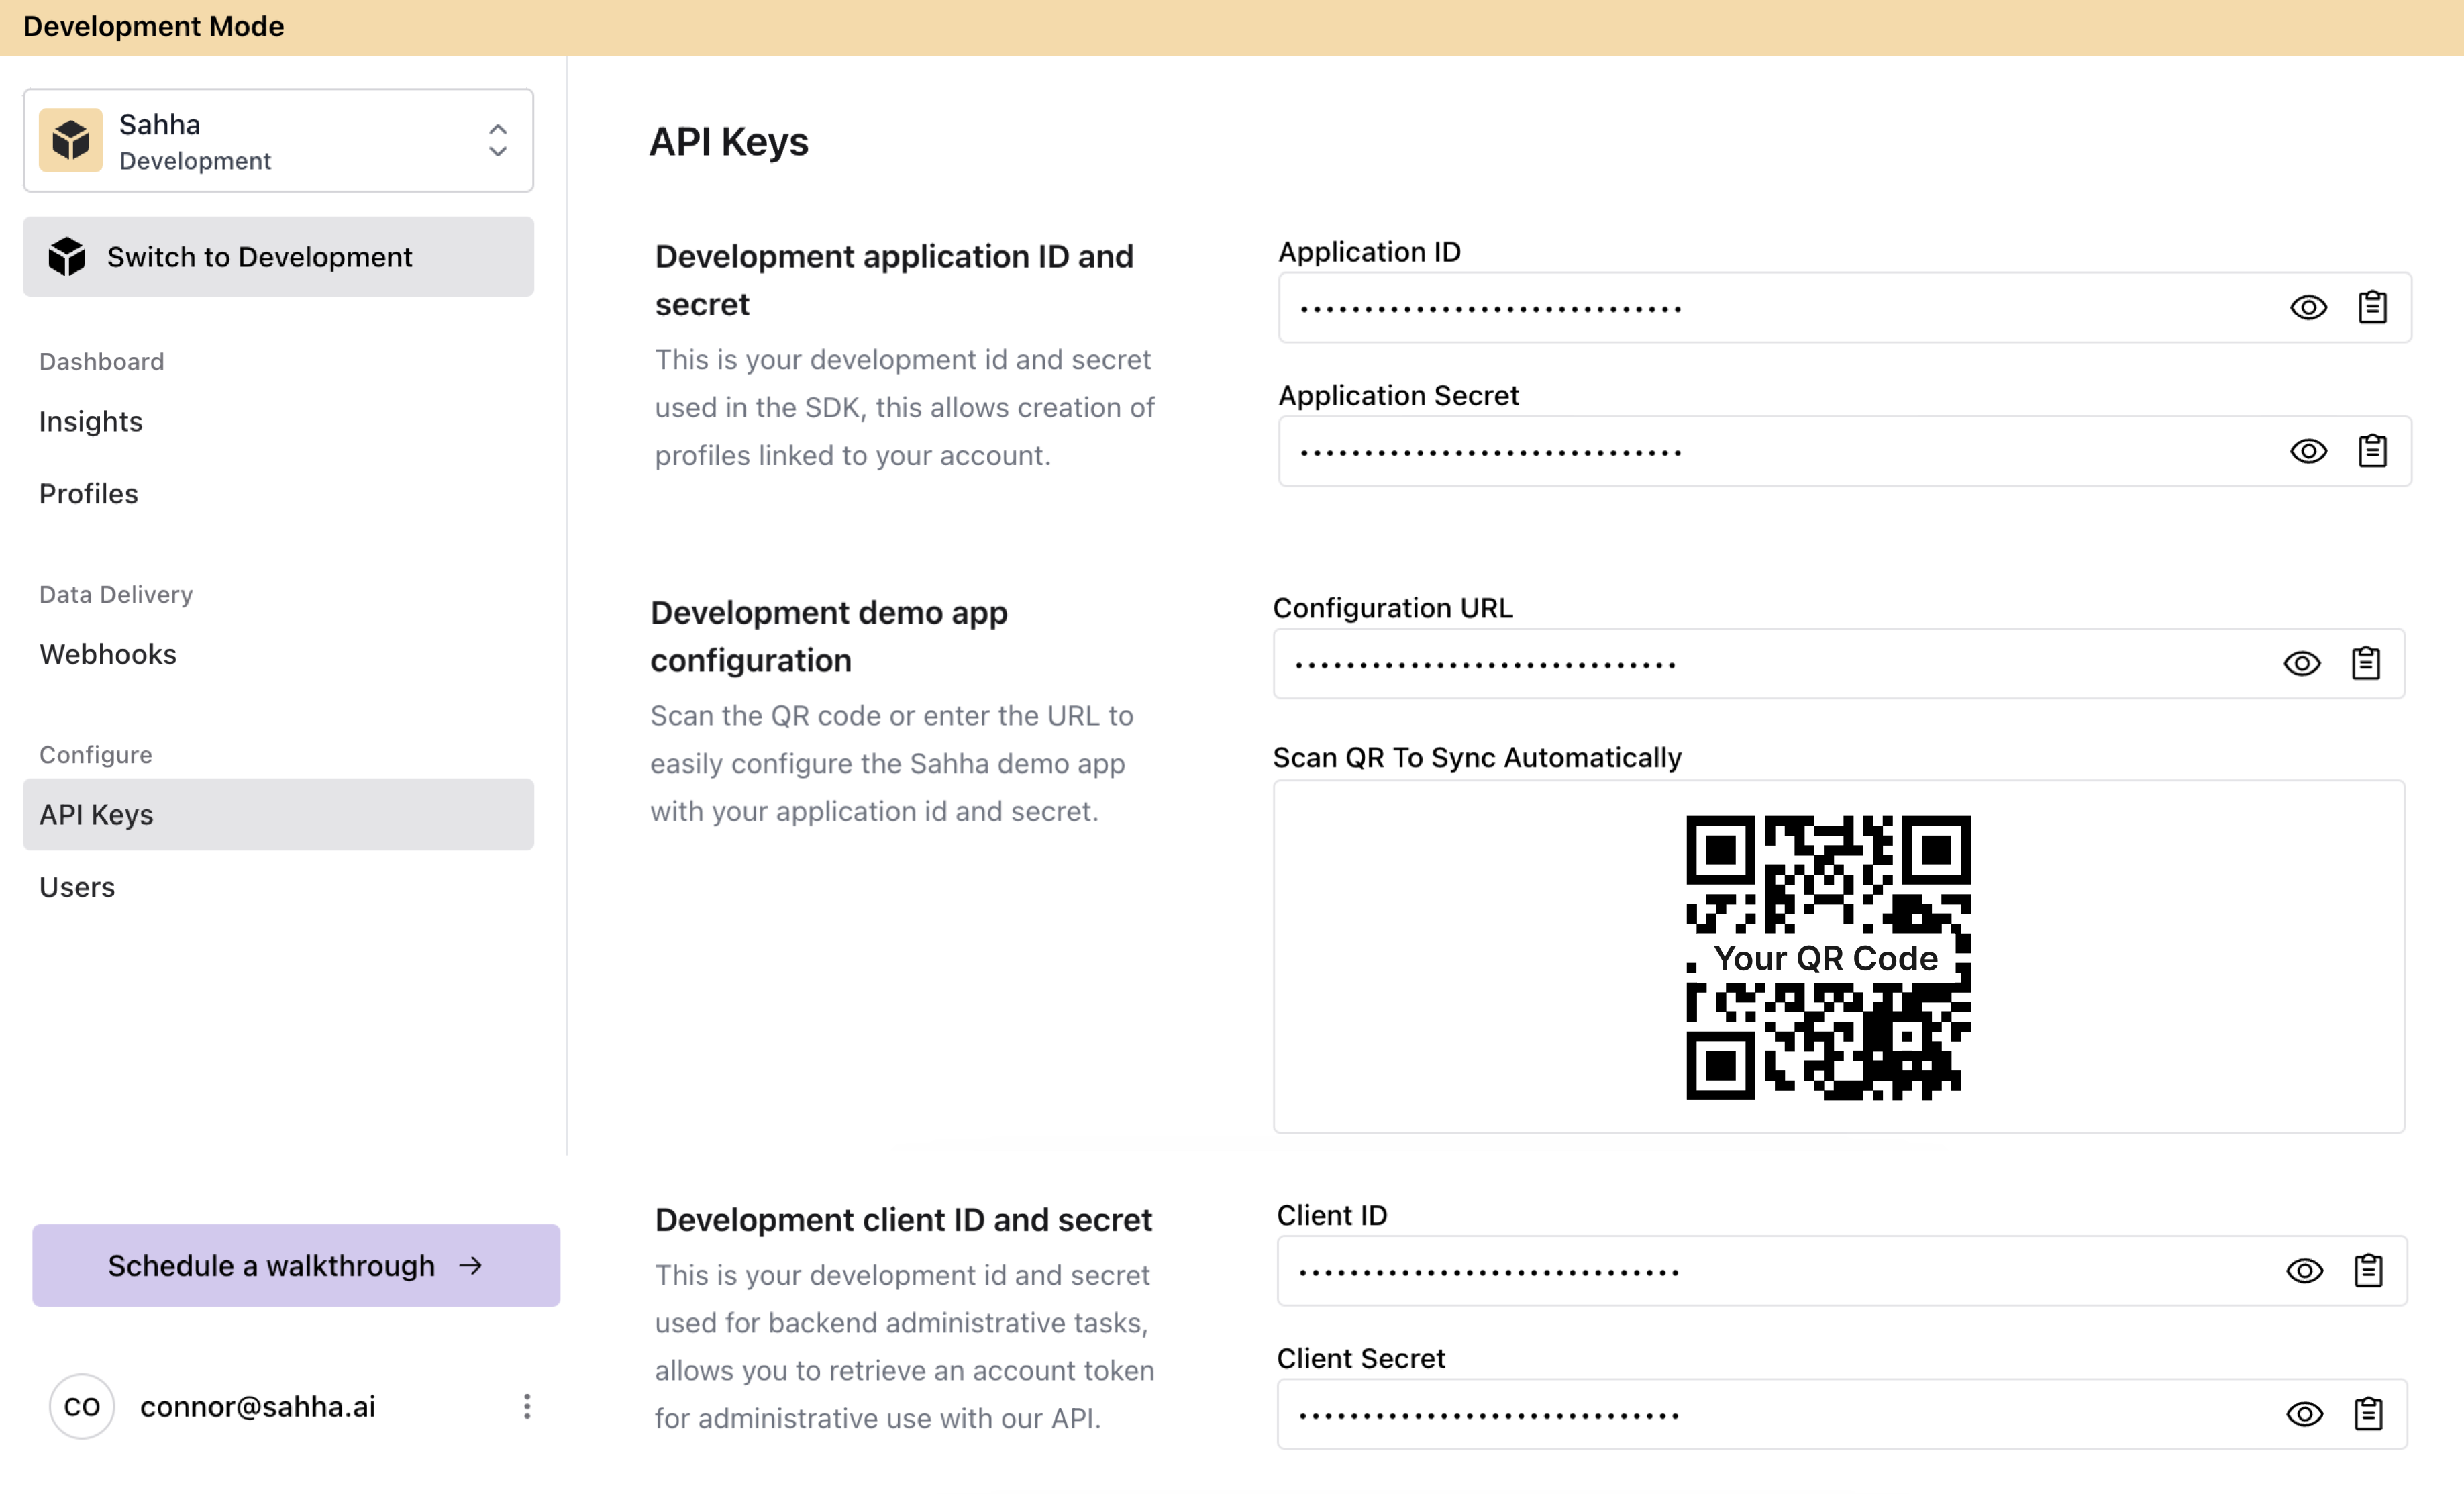
Task: Toggle visibility of Application ID
Action: [2308, 306]
